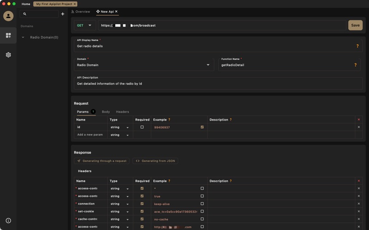The height and width of the screenshot is (230, 369).
Task: Close the My First Apipilot Project tab
Action: [75, 4]
